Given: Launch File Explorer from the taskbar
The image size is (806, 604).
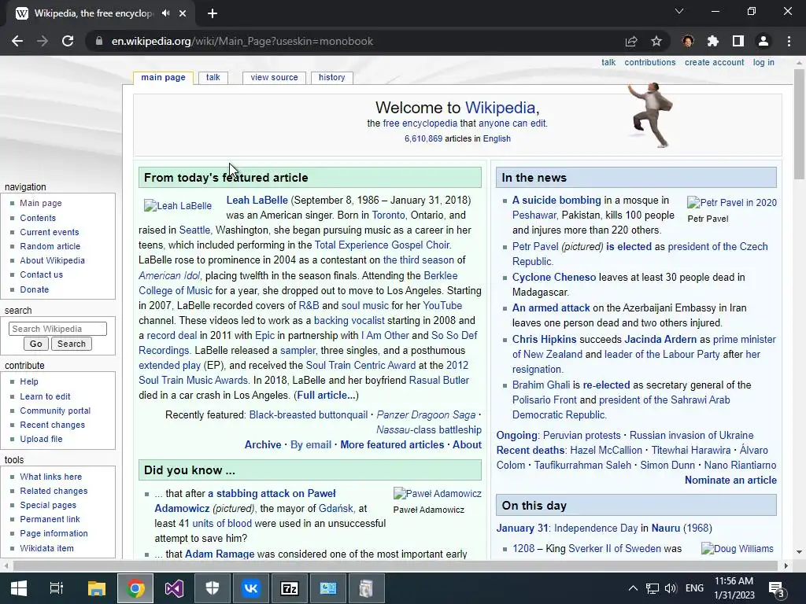Looking at the screenshot, I should coord(96,588).
